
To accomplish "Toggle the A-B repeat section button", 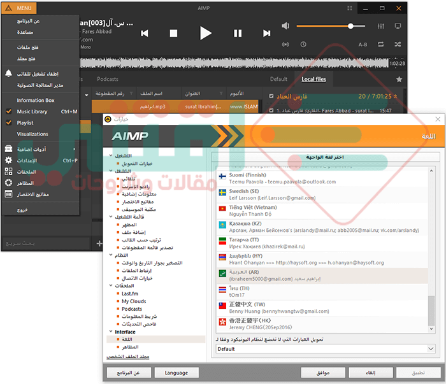I will (x=363, y=45).
